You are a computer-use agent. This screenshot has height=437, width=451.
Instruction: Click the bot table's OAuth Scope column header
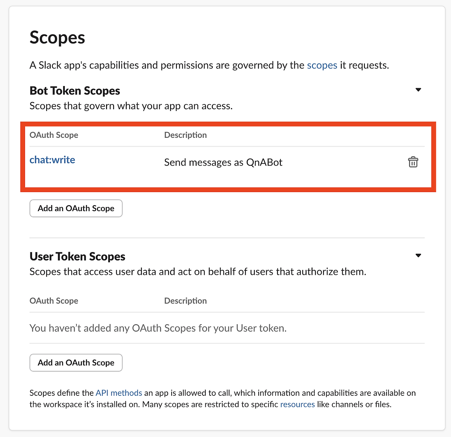coord(54,135)
